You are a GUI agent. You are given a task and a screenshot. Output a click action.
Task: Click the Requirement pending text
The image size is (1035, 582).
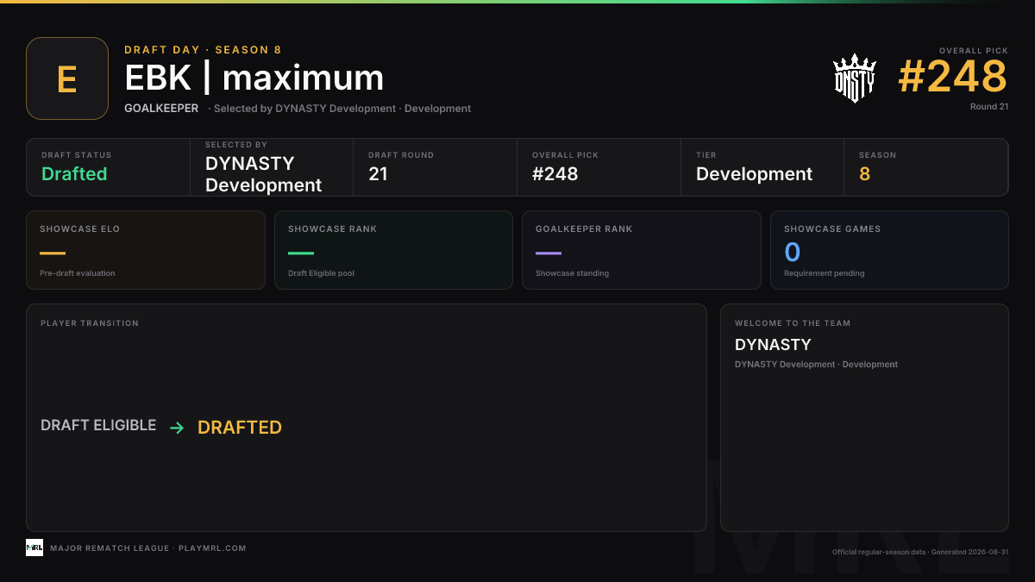pyautogui.click(x=824, y=273)
